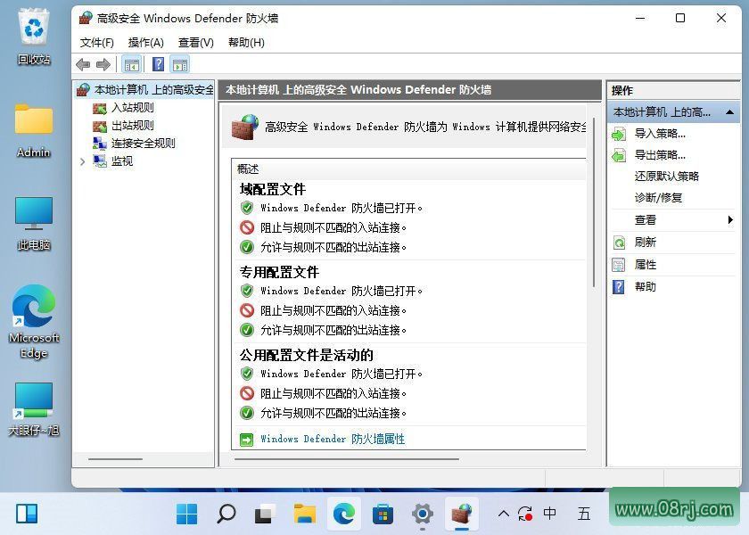749x535 pixels.
Task: Select 入站规则 in the tree
Action: [132, 108]
